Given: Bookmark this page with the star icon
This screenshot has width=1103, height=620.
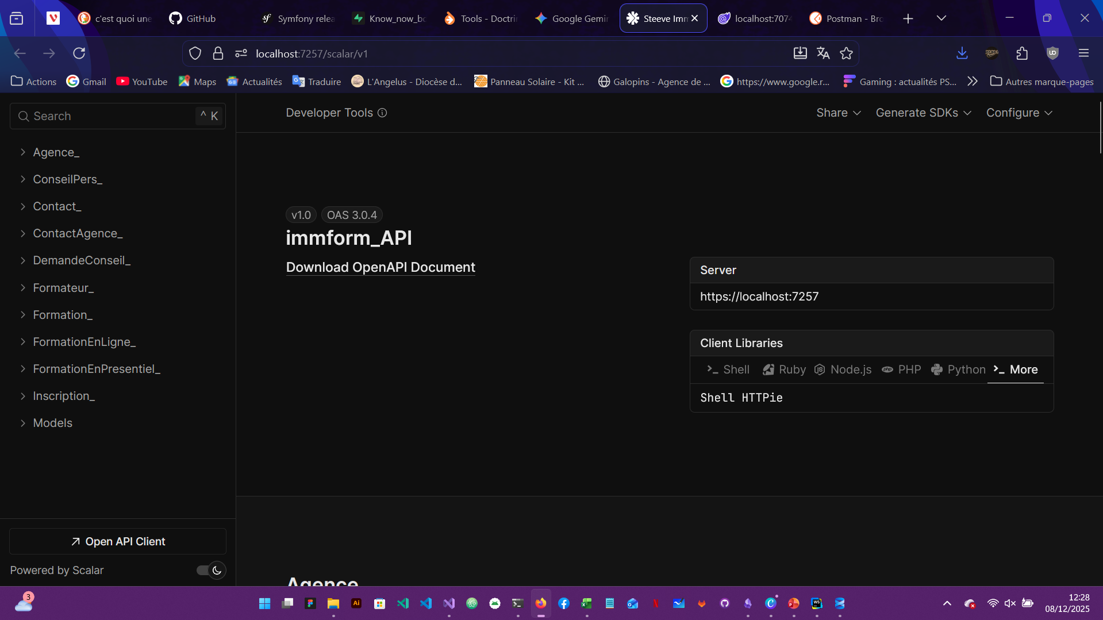Looking at the screenshot, I should pyautogui.click(x=846, y=53).
